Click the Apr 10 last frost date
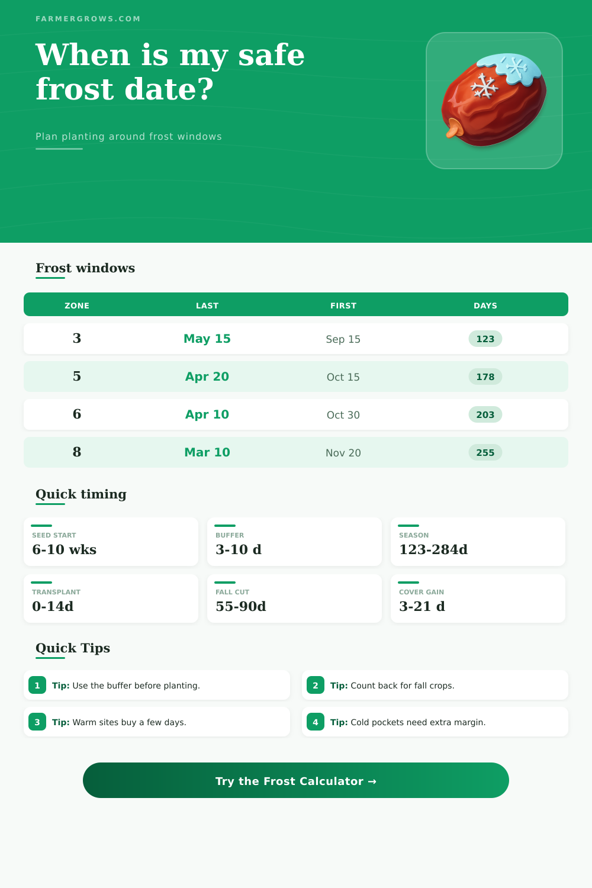 [x=207, y=414]
